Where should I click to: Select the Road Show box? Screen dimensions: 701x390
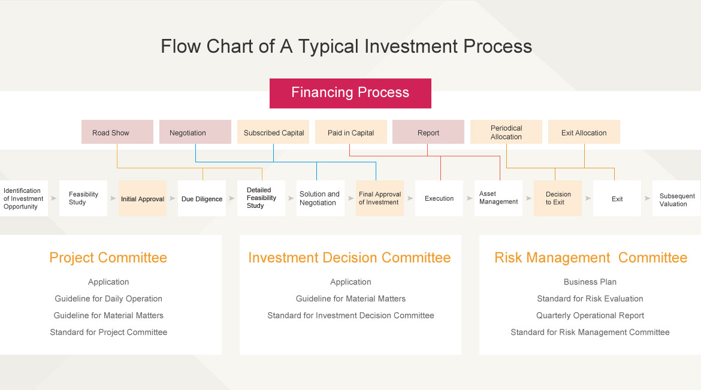click(117, 132)
